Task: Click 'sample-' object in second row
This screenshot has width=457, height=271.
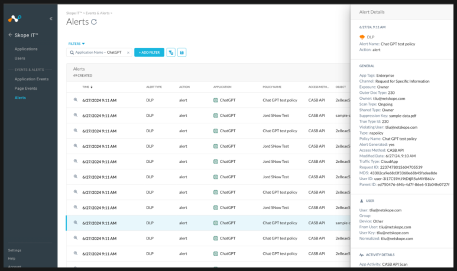Action: pyautogui.click(x=343, y=116)
